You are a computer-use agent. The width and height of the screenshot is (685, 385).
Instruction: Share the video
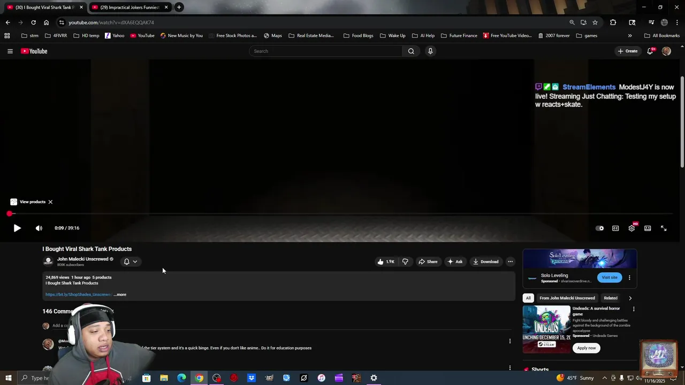tap(428, 261)
